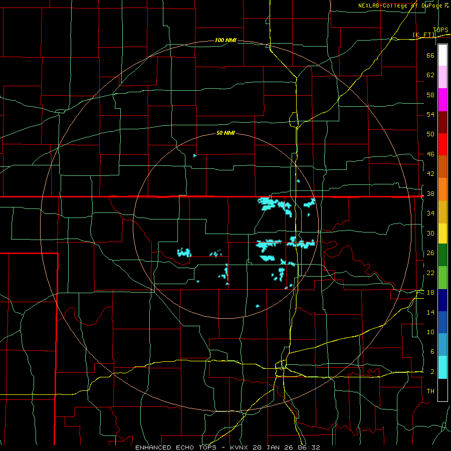The image size is (451, 451).
Task: Select the black TH threshold swatch
Action: [442, 390]
